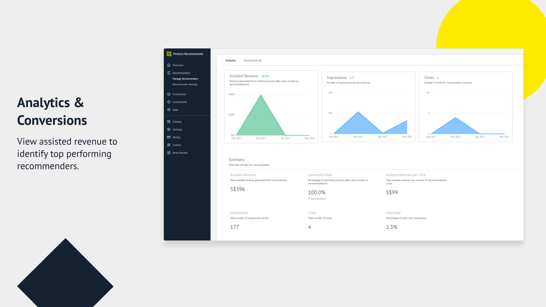Click the blue Impressions chart area
Screen dimensions: 546x307
[358, 125]
